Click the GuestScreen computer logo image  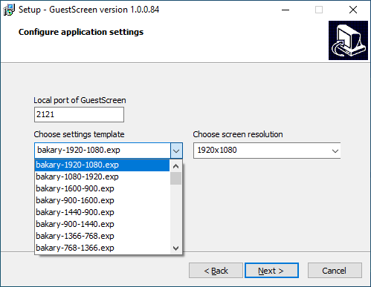point(348,40)
